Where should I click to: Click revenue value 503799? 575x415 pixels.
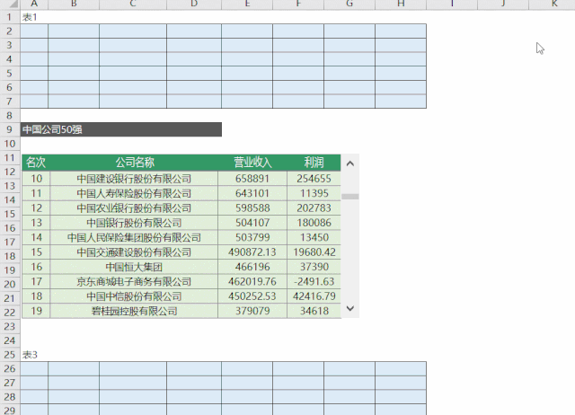(x=252, y=237)
